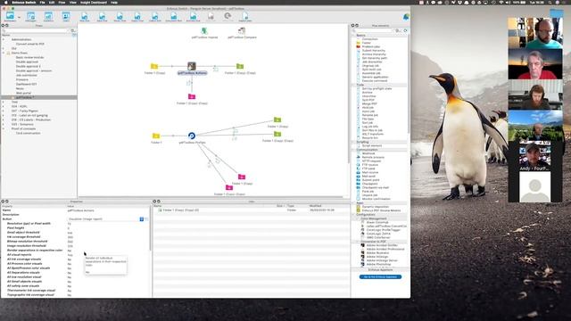571x321 pixels.
Task: Expand the Administration flow group
Action: click(4, 39)
